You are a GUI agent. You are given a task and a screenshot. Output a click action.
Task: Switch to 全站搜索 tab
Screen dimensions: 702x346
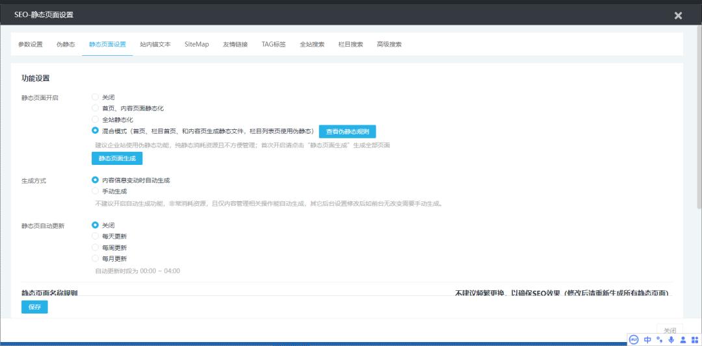pyautogui.click(x=312, y=44)
